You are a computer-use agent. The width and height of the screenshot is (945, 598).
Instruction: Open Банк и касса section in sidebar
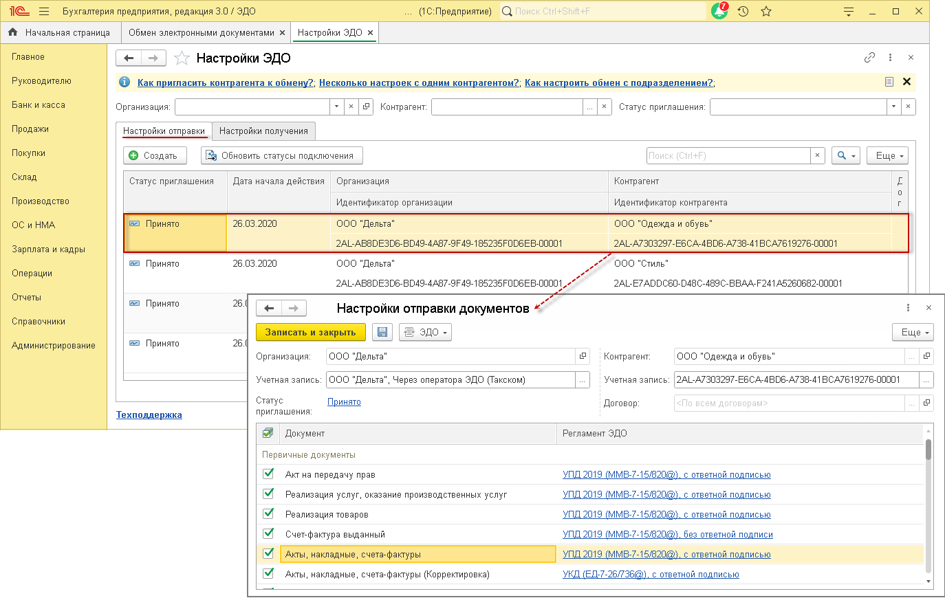[39, 104]
